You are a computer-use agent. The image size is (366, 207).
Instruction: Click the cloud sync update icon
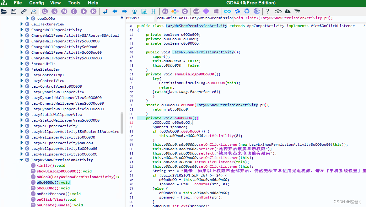278,11
